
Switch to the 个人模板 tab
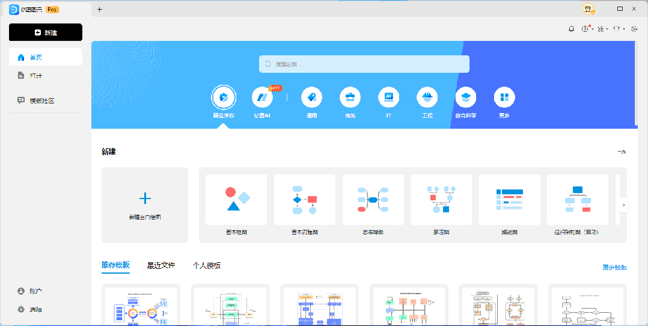207,266
